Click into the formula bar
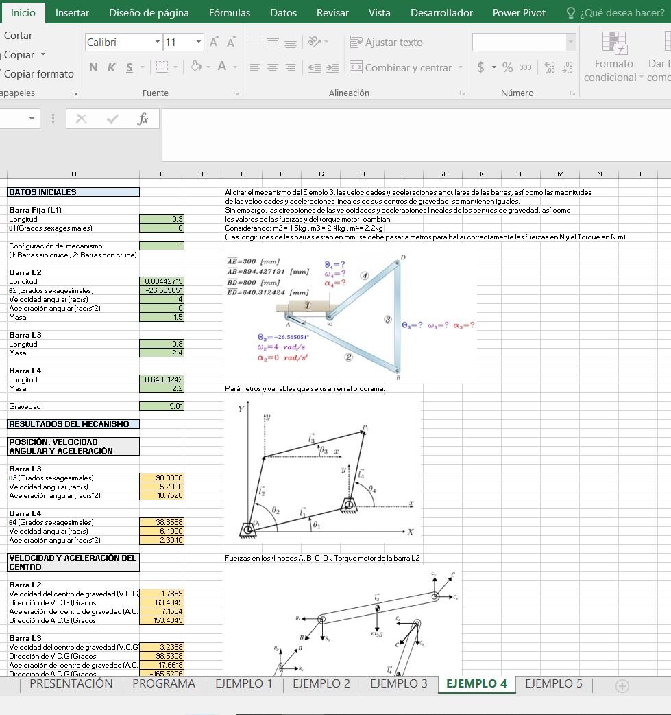 [x=416, y=135]
